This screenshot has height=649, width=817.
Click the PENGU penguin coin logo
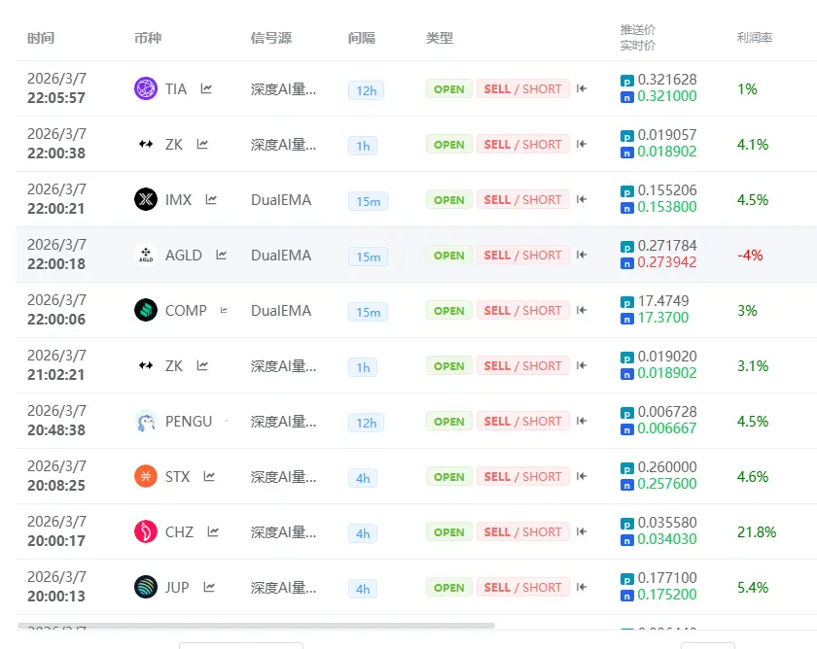[146, 421]
